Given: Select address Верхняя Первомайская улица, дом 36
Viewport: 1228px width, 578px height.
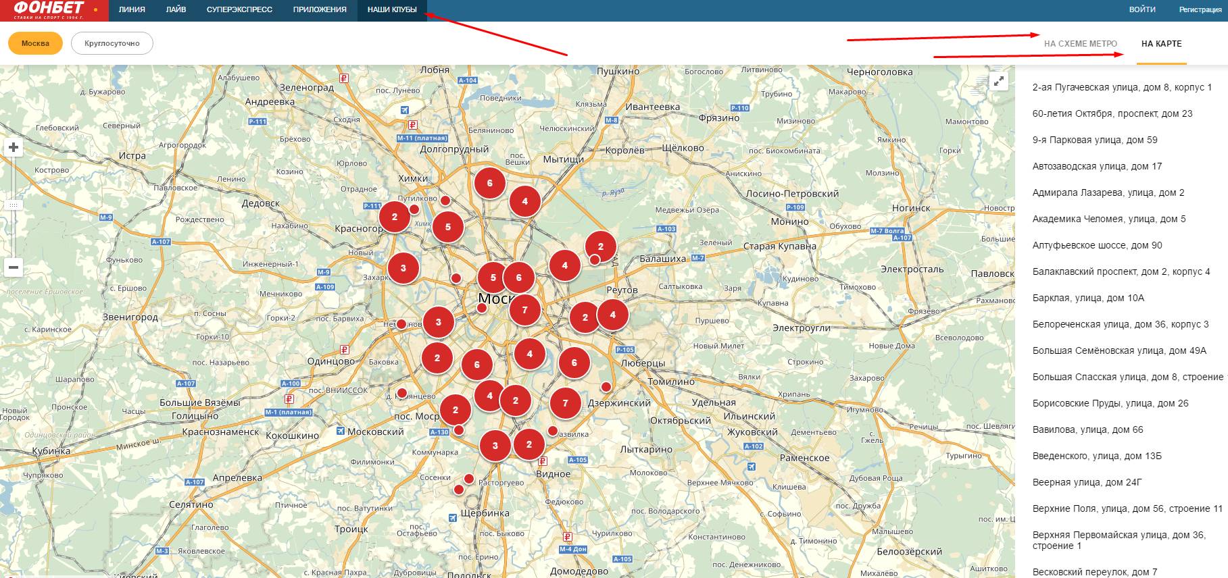Looking at the screenshot, I should point(1119,540).
